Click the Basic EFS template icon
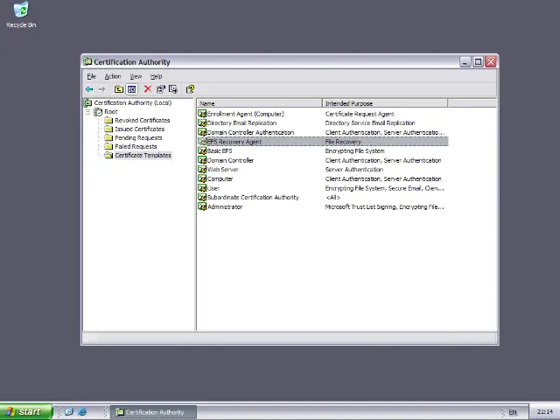 [202, 151]
